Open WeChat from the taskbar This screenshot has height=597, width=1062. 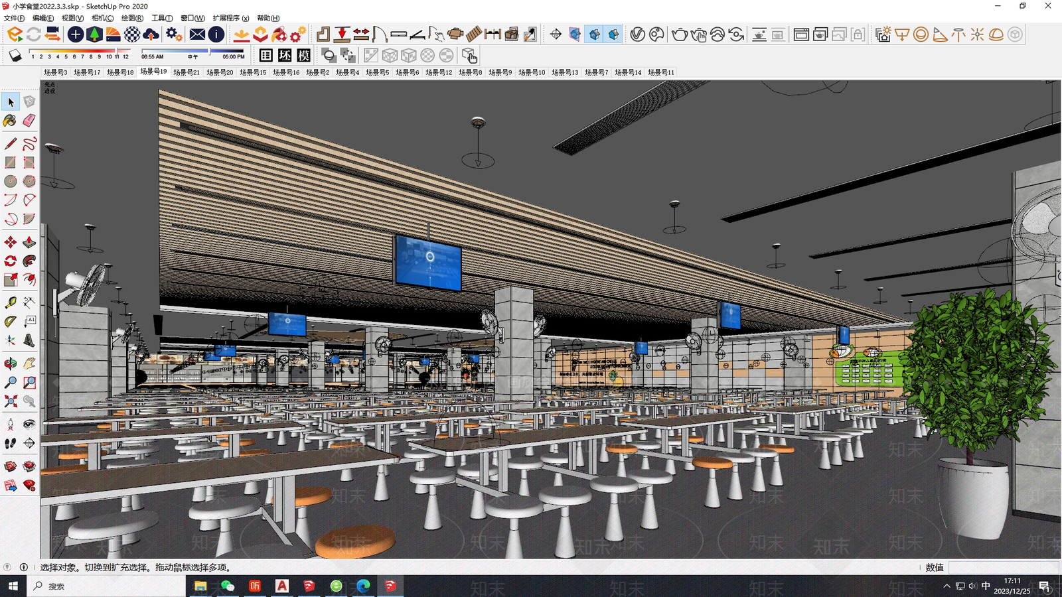[228, 586]
